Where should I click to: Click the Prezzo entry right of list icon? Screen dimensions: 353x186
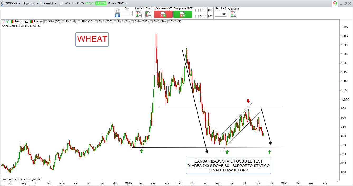(36, 21)
